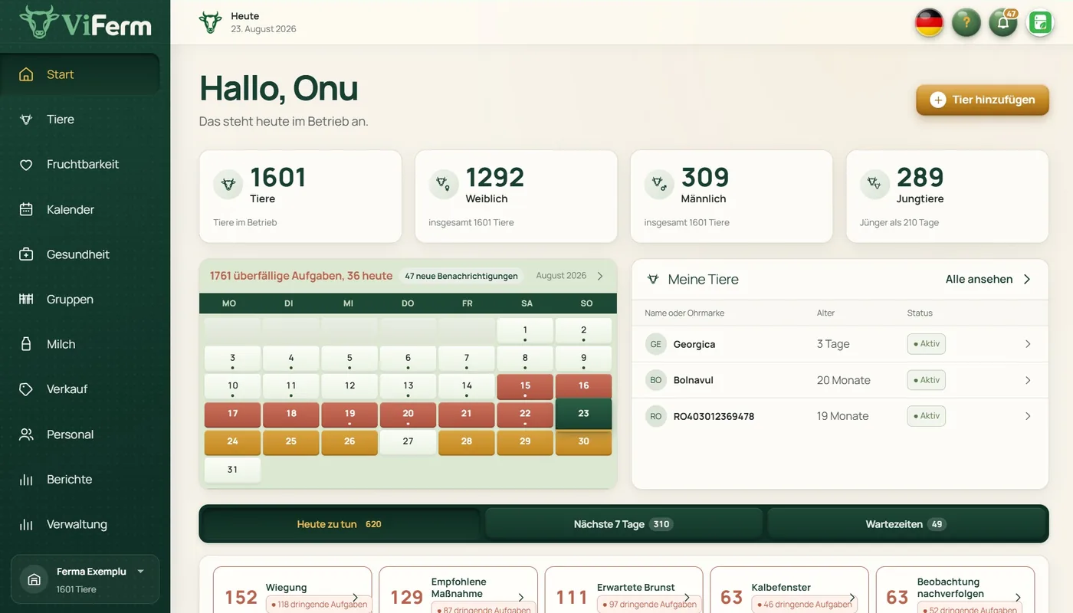This screenshot has height=613, width=1073.
Task: Click the Meine Tiere bull icon
Action: tap(653, 280)
